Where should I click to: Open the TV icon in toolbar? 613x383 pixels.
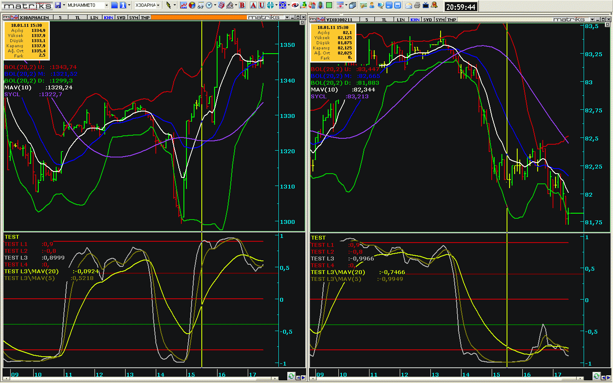[426, 5]
